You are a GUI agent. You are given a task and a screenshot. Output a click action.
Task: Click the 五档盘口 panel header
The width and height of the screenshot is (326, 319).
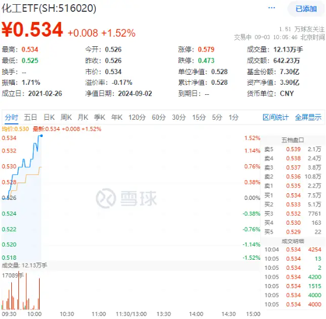point(293,140)
